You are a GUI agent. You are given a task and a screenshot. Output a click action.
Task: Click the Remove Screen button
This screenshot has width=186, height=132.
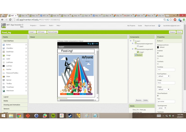tap(52, 32)
